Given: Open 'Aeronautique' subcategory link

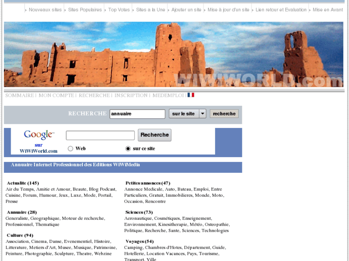Looking at the screenshot, I should (138, 218).
